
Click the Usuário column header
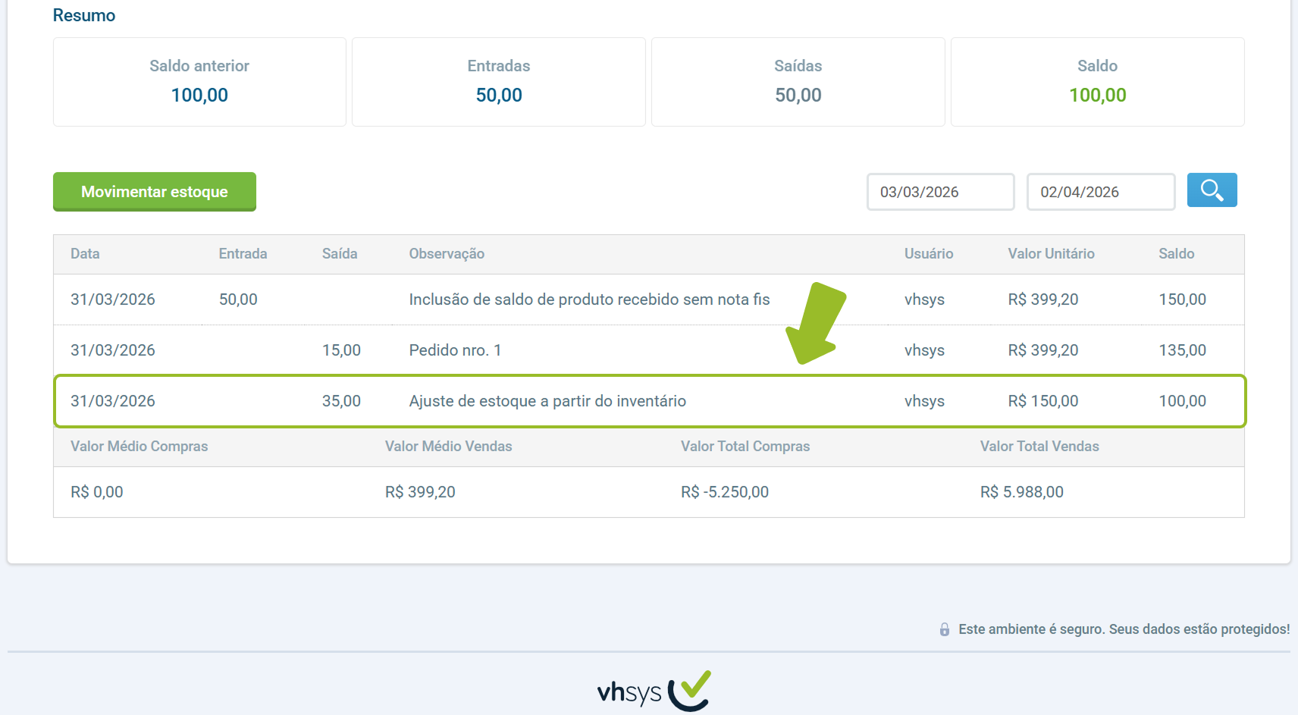pyautogui.click(x=929, y=254)
